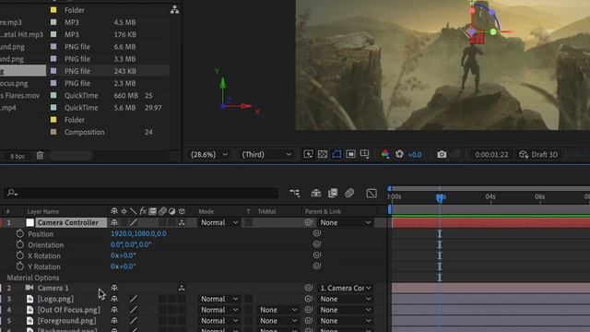Click X Rotation stopwatch icon
This screenshot has height=332, width=590.
[x=20, y=255]
